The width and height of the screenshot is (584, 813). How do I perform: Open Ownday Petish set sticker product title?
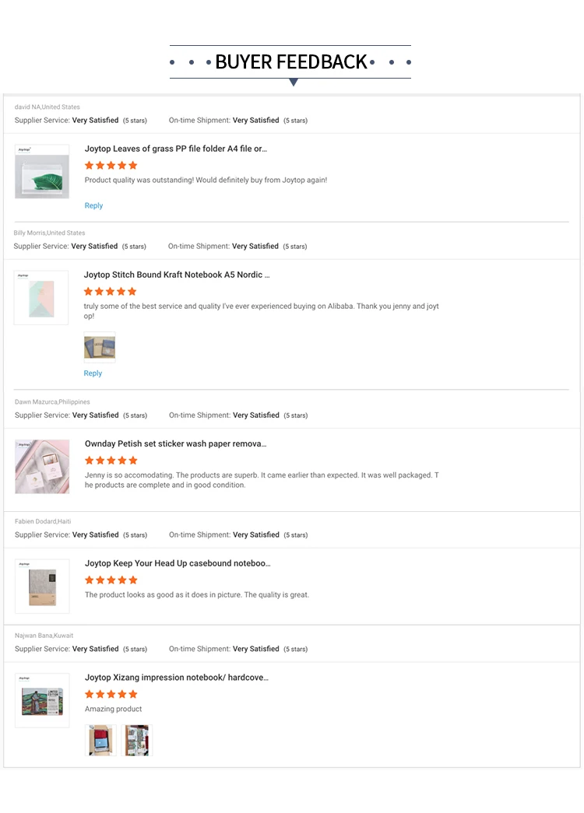(x=175, y=443)
